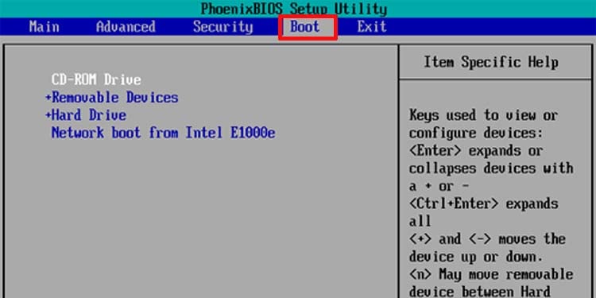Click the '<Ctrl+Enter> expands' help line
This screenshot has height=298, width=596.
[483, 203]
